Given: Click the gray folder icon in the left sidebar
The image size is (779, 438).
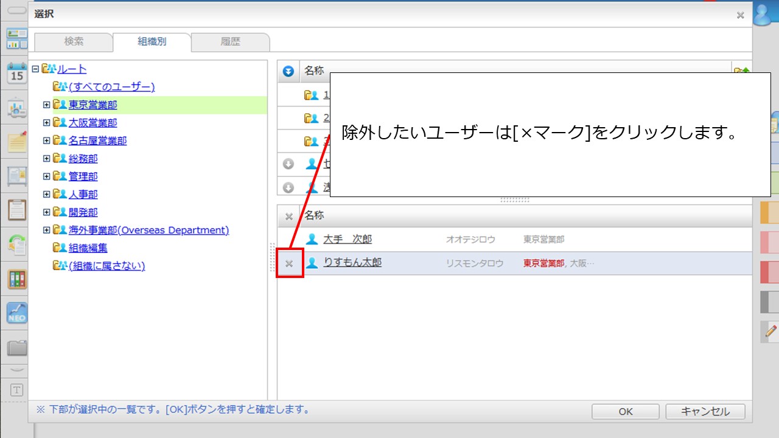Looking at the screenshot, I should tap(17, 348).
